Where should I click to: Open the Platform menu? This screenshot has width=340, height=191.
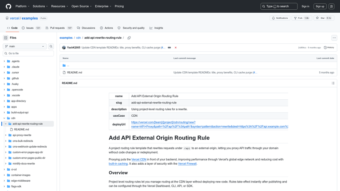[23, 6]
